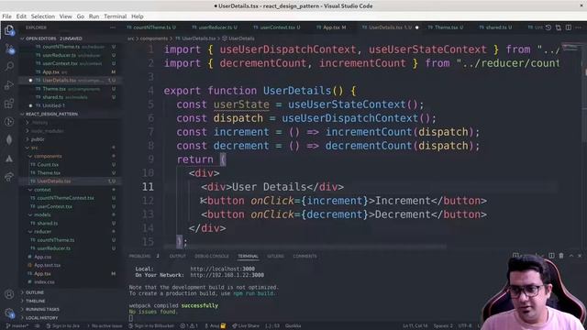Close the terminal panel
This screenshot has height=330, width=587.
(580, 256)
